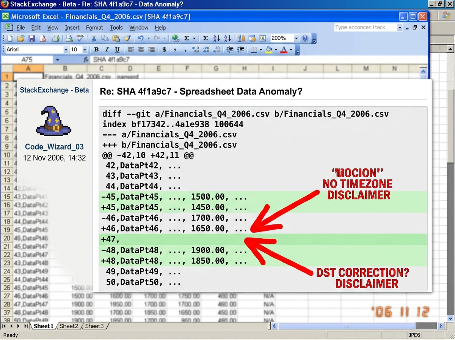
Task: Expand the AutoSum functions dropdown arrow
Action: point(195,38)
